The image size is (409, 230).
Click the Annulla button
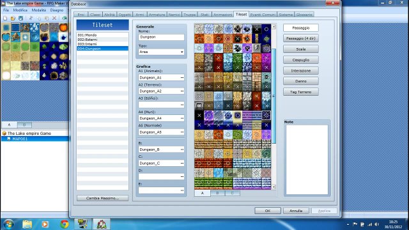[x=296, y=211]
